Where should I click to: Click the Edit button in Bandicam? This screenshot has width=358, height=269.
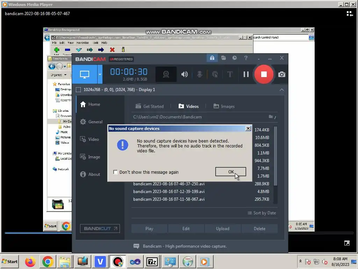[186, 228]
